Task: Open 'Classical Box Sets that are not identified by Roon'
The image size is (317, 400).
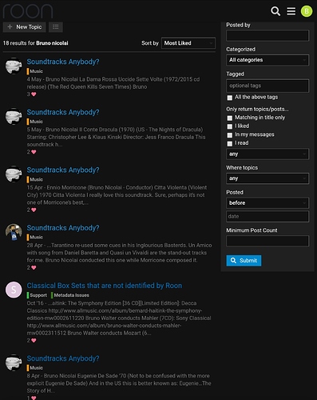Action: click(x=105, y=286)
